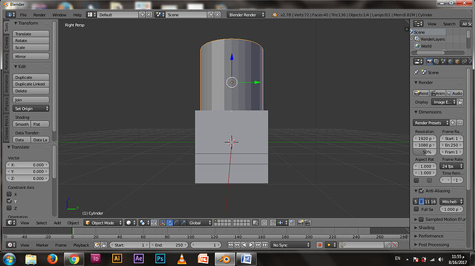This screenshot has height=266, width=475.
Task: Open the Blender Render engine dropdown
Action: [246, 15]
